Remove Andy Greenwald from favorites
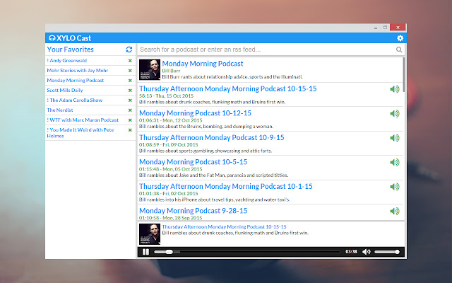 [x=130, y=61]
